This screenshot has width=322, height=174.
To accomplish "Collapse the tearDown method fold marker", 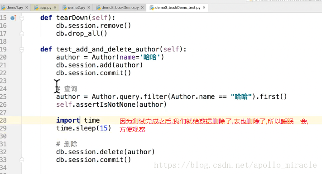I will pyautogui.click(x=22, y=18).
